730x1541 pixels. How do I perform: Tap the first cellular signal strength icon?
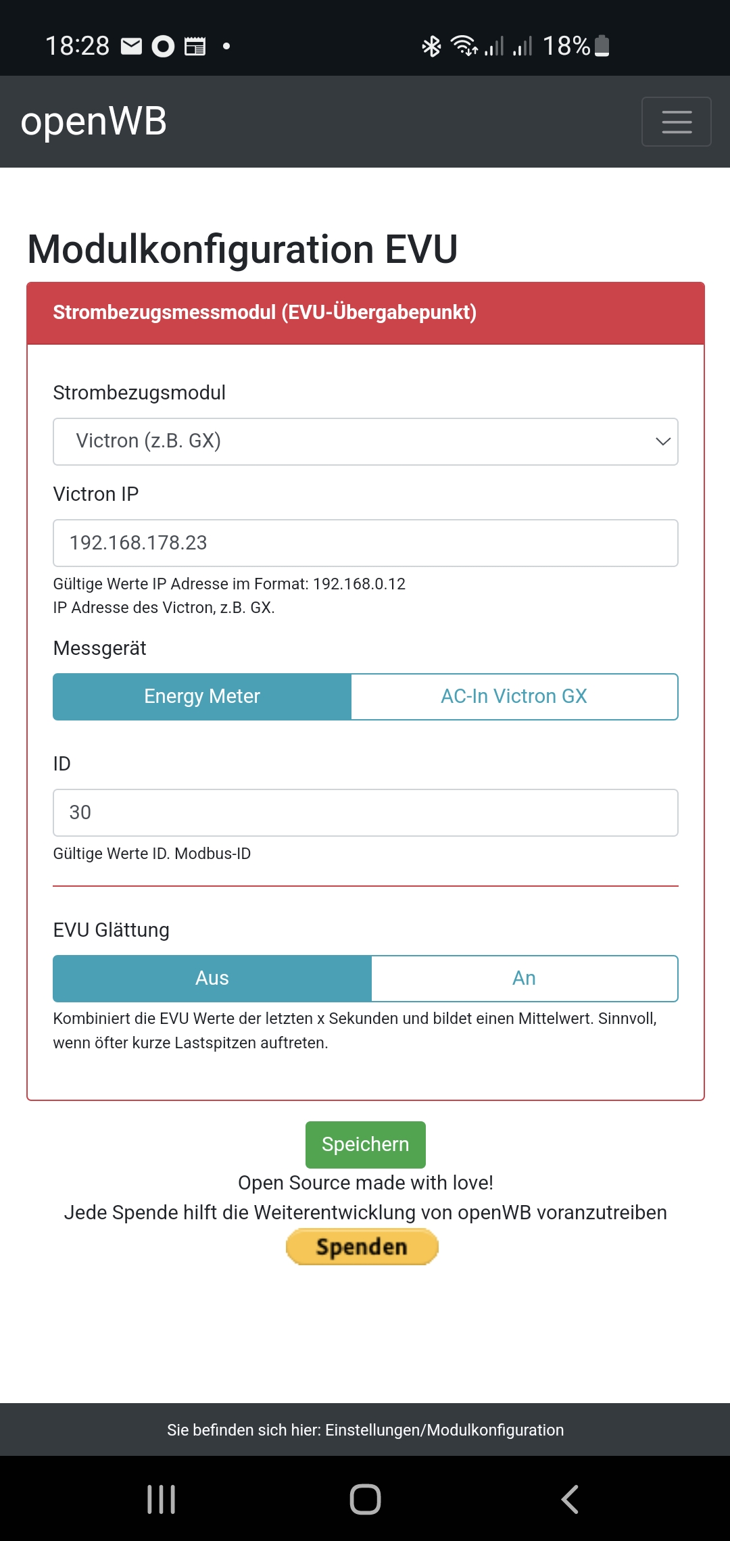(x=495, y=46)
